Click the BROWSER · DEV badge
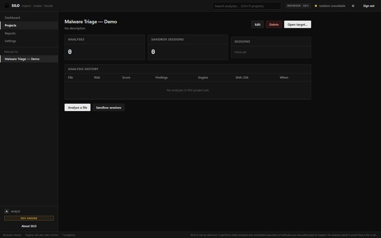 pyautogui.click(x=298, y=6)
